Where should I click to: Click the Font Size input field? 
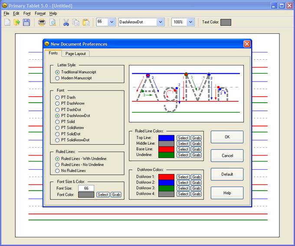(x=86, y=188)
